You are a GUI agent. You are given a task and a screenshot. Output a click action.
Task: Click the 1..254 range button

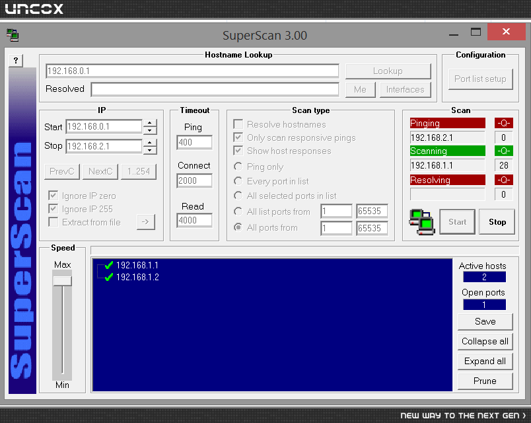pos(139,171)
